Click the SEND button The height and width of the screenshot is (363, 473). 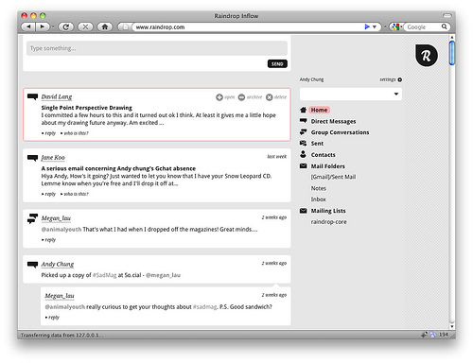pos(277,64)
